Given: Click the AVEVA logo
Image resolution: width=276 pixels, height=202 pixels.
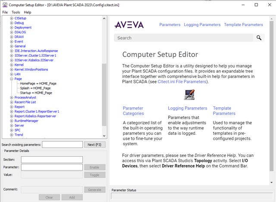Looking at the screenshot, I should coord(129,25).
